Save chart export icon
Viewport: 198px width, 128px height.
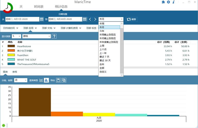coord(58,80)
